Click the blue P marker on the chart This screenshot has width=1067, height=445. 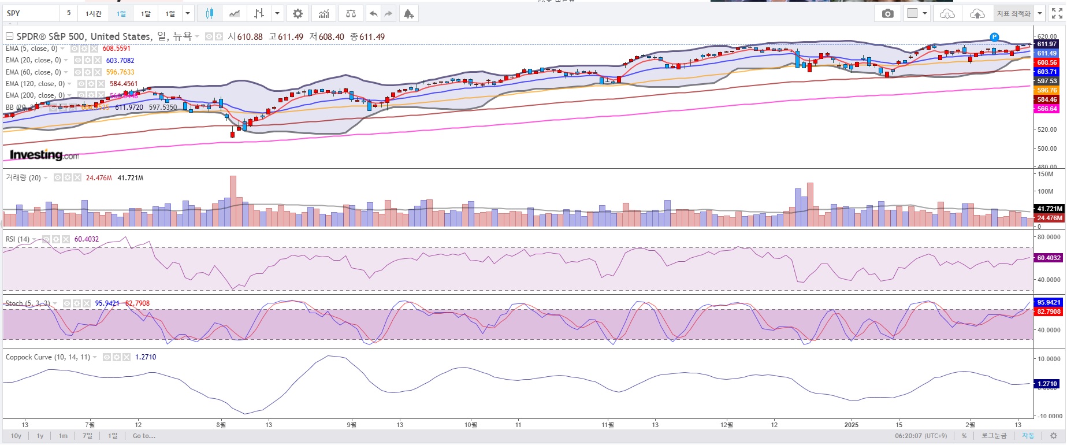tap(994, 37)
